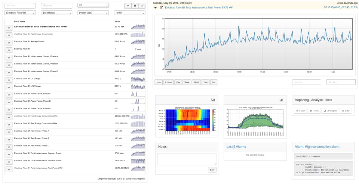Screen dimensions: 359x184
Task: Click the square stop icon in the toolbar
Action: 135,6
